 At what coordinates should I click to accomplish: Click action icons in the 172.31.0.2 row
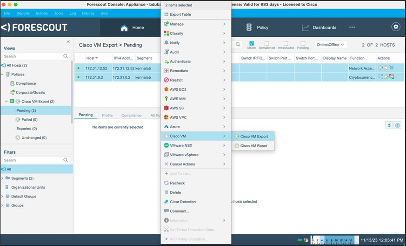[x=387, y=77]
